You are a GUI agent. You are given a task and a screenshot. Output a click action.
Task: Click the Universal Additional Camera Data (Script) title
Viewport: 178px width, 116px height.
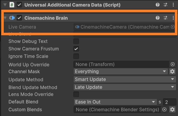pyautogui.click(x=72, y=5)
